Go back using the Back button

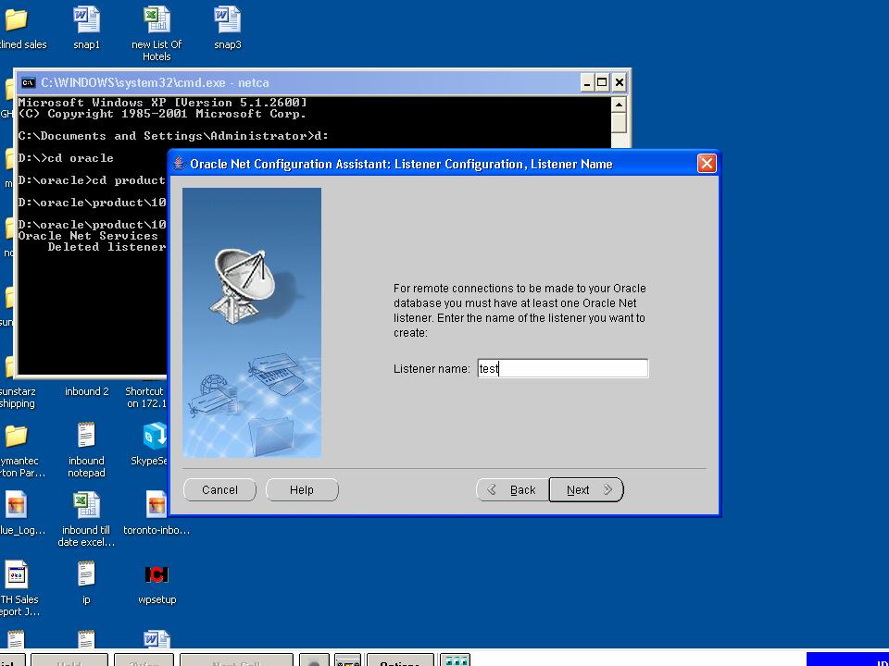tap(512, 490)
